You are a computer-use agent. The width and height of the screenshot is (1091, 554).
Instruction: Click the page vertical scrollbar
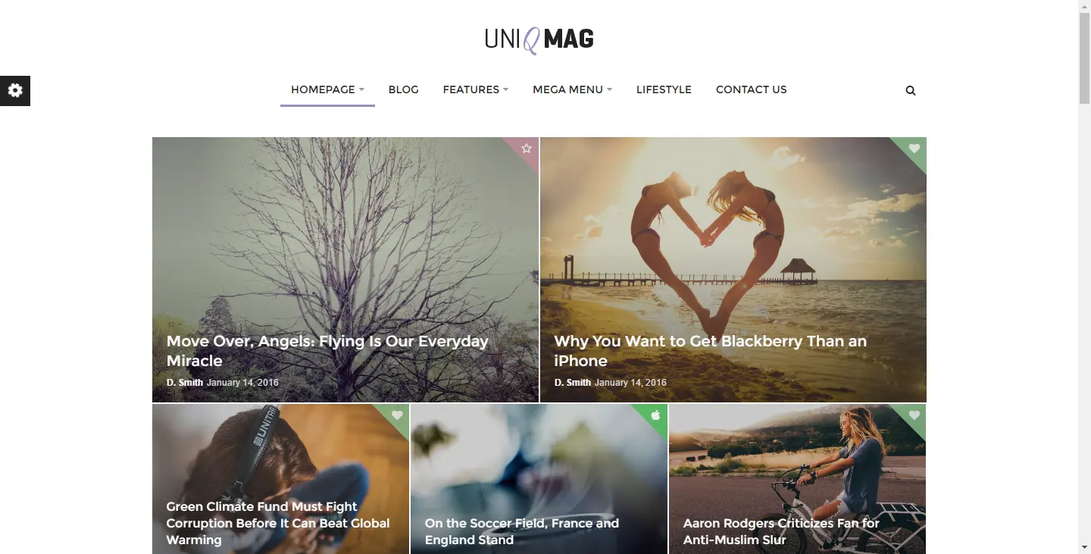(x=1084, y=277)
